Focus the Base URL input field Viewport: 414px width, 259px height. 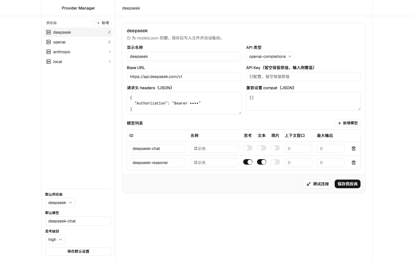184,77
